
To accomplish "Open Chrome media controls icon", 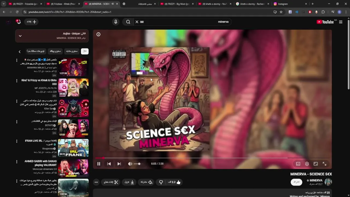I will [333, 12].
